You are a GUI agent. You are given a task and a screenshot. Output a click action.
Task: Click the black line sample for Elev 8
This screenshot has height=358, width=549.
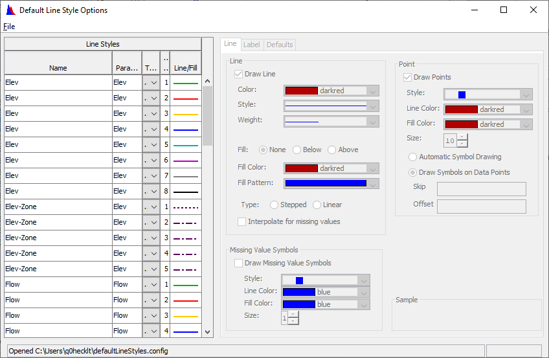[x=185, y=192]
